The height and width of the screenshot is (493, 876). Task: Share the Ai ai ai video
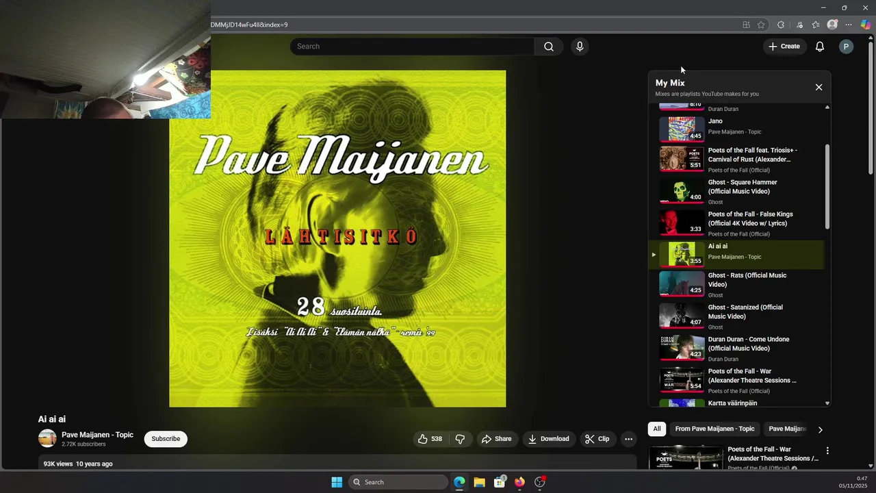tap(496, 439)
